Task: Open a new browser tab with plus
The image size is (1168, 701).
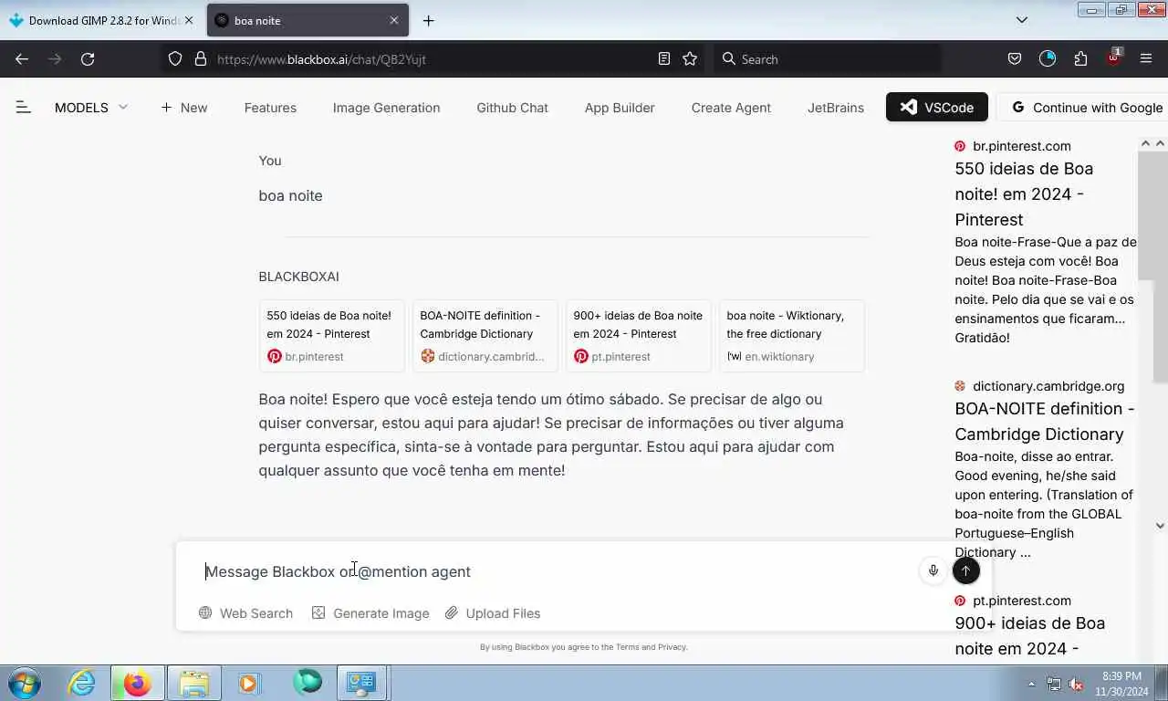Action: (x=428, y=20)
